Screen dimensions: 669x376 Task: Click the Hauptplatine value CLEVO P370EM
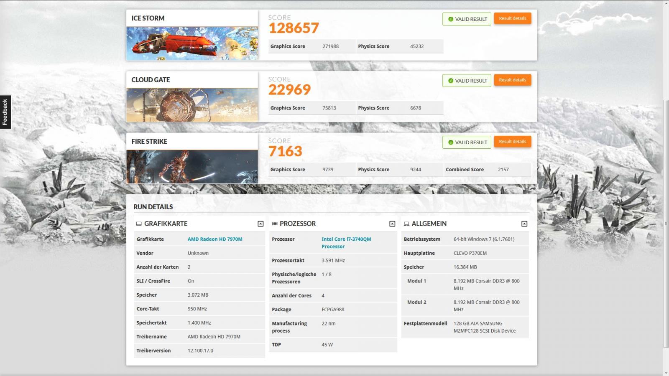[x=470, y=253]
